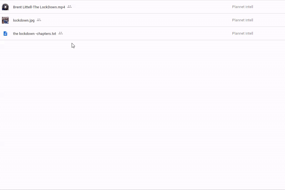Click the blue document icon for chapters.txt
285x190 pixels.
(x=5, y=34)
